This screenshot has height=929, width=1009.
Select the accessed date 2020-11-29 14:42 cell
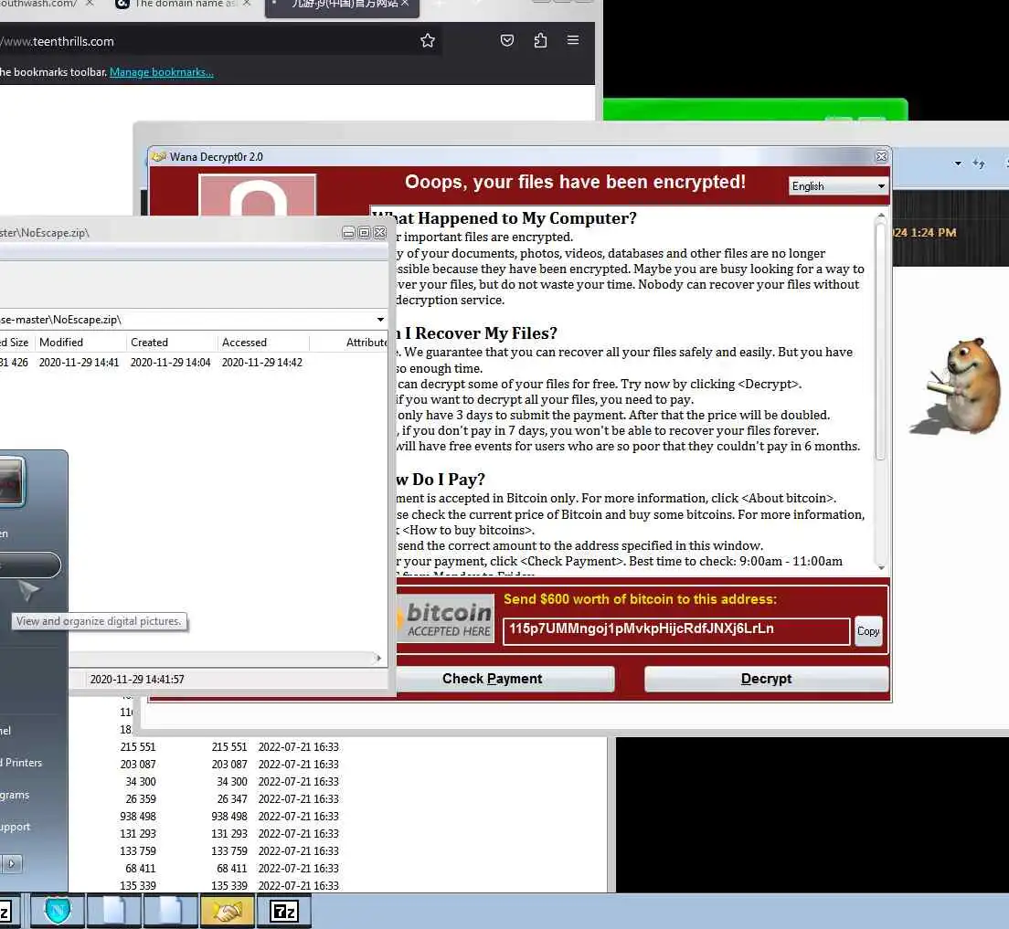[x=262, y=363]
